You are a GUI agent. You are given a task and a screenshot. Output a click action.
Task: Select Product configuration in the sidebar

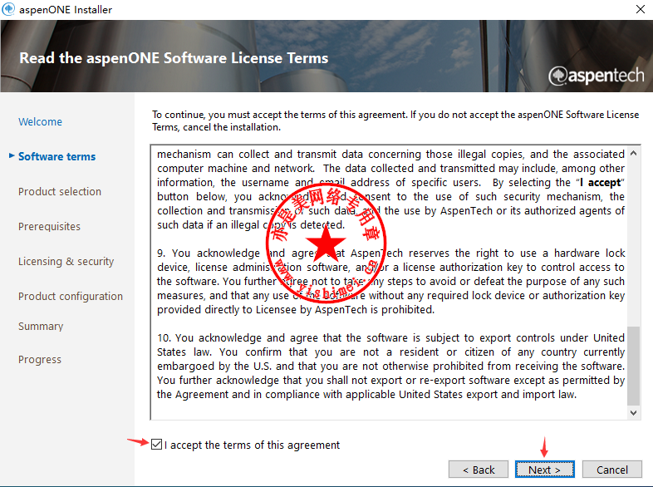tap(71, 296)
